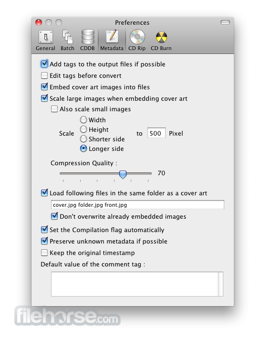Viewport: 273px width, 340px height.
Task: Click the toolbar toggle pill button
Action: click(225, 22)
